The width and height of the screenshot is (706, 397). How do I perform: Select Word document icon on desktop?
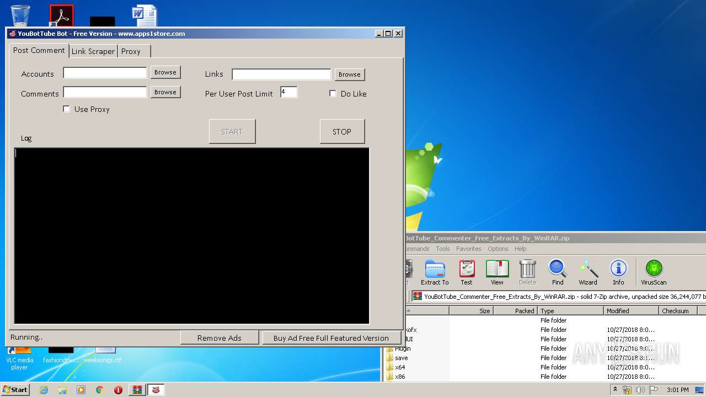pos(145,15)
